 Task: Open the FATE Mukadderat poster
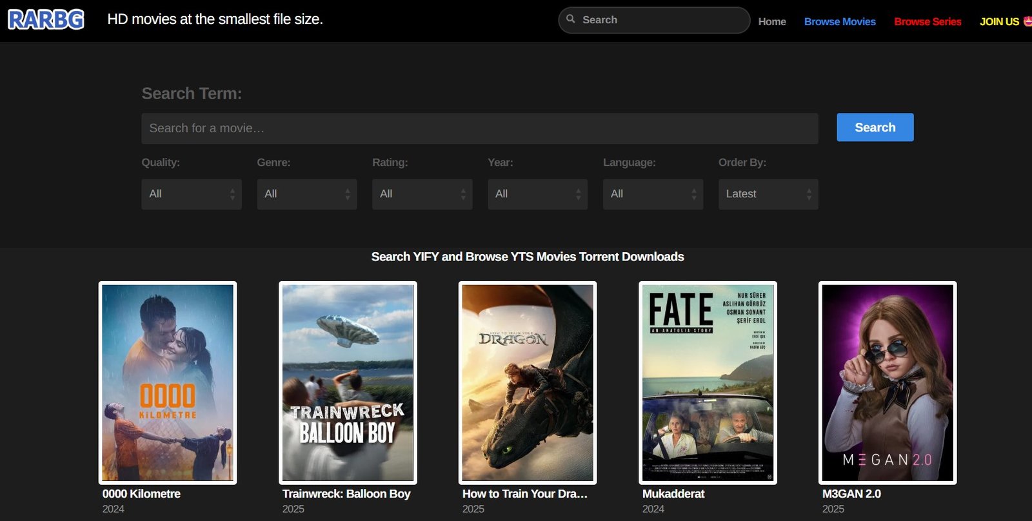(x=708, y=383)
